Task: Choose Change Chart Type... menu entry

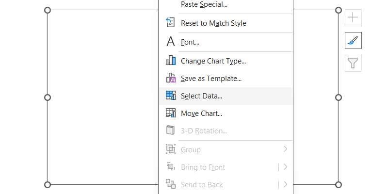Action: pyautogui.click(x=213, y=61)
